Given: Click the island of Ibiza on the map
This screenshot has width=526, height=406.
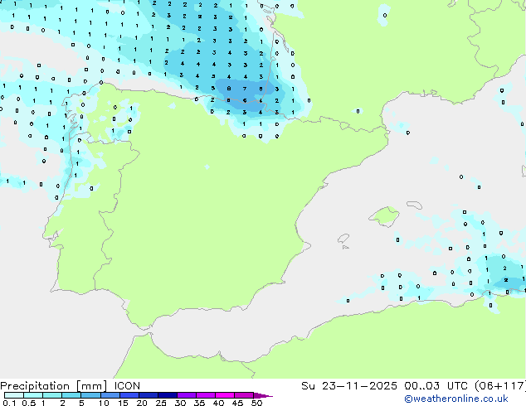Looking at the screenshot, I should coord(343,239).
